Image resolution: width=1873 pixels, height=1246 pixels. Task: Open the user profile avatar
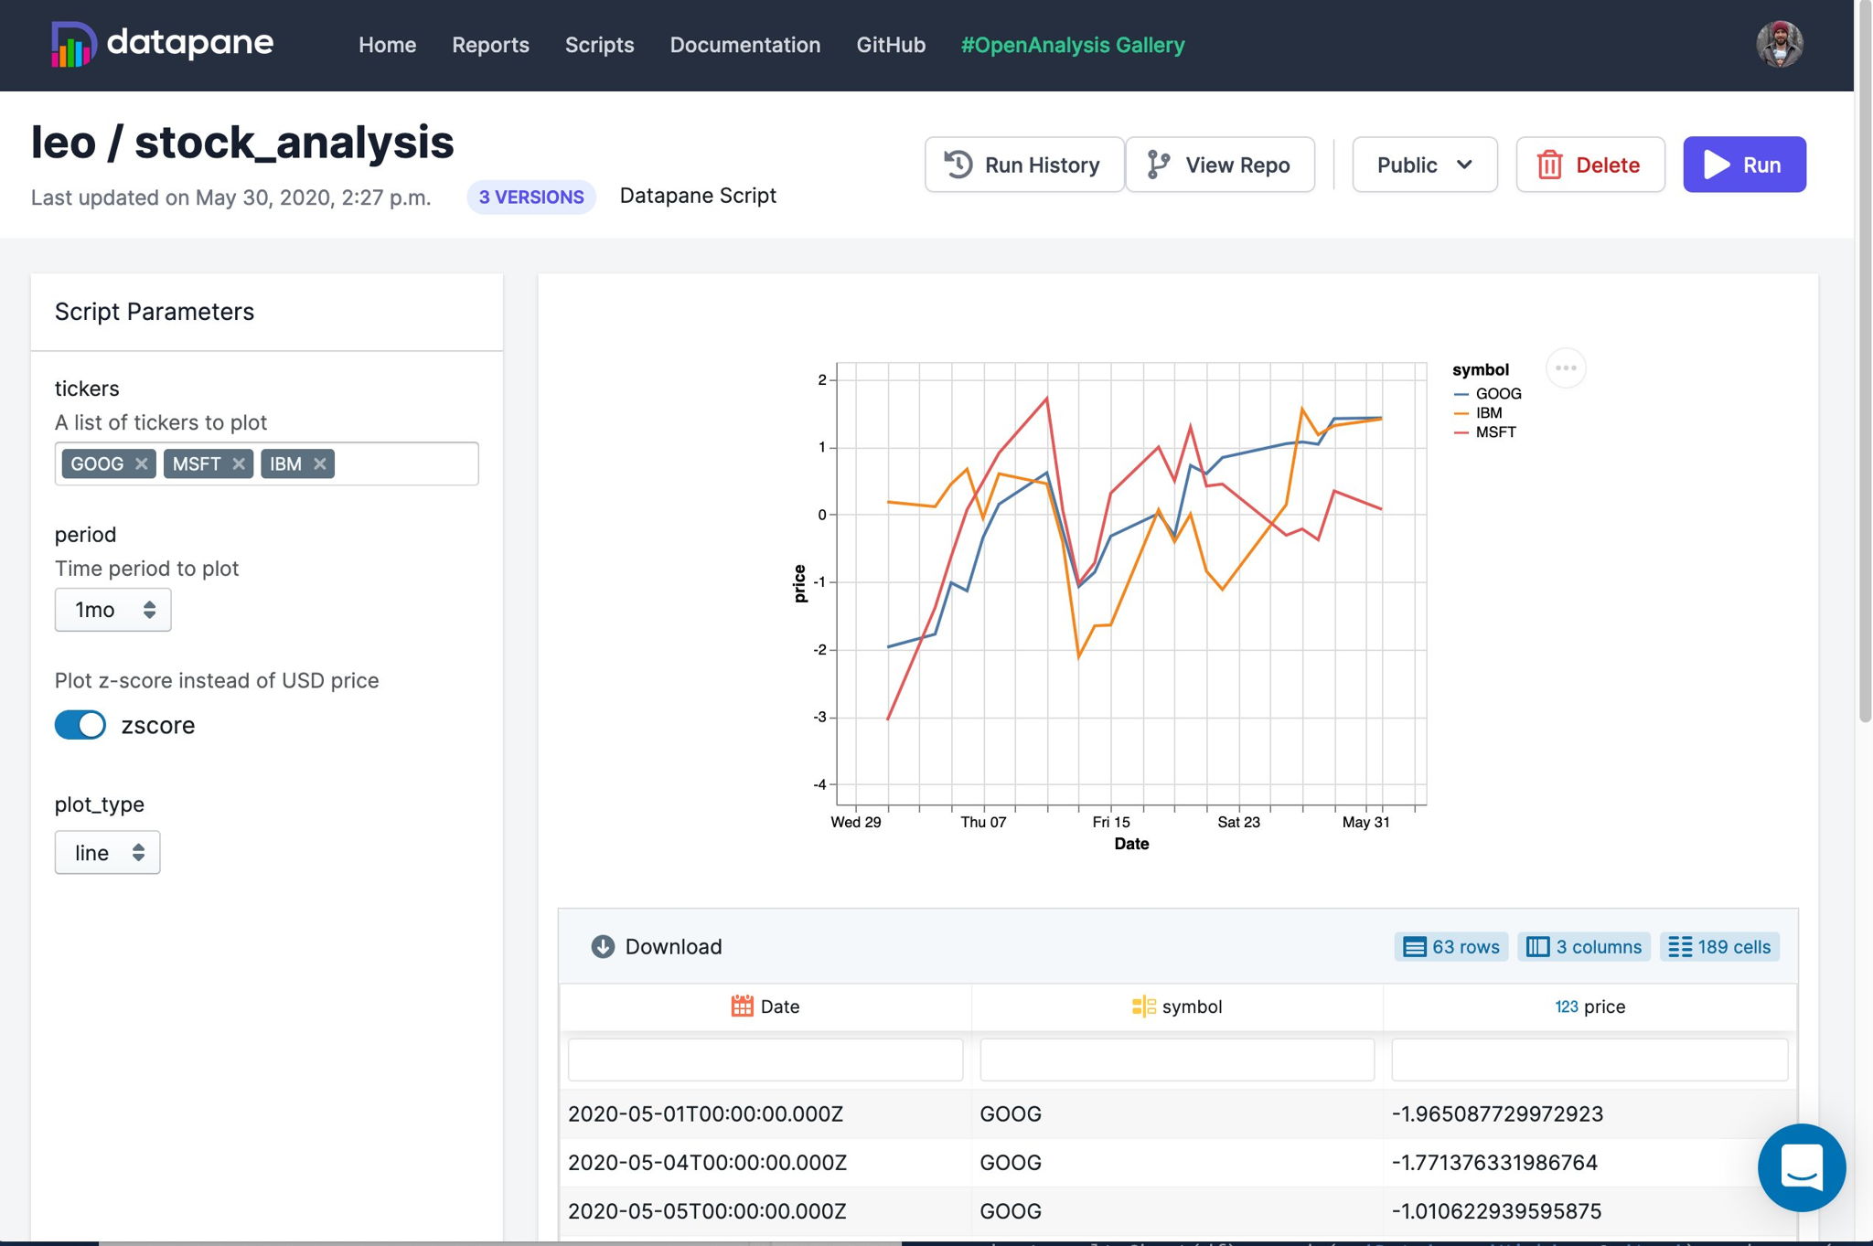[1779, 44]
